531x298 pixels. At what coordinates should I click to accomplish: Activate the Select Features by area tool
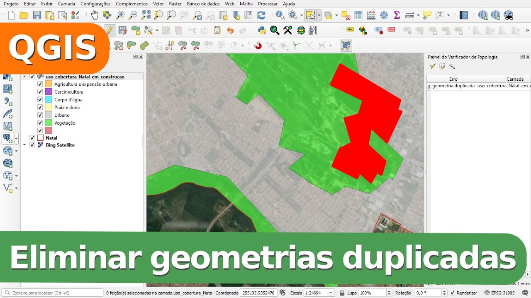click(x=310, y=15)
